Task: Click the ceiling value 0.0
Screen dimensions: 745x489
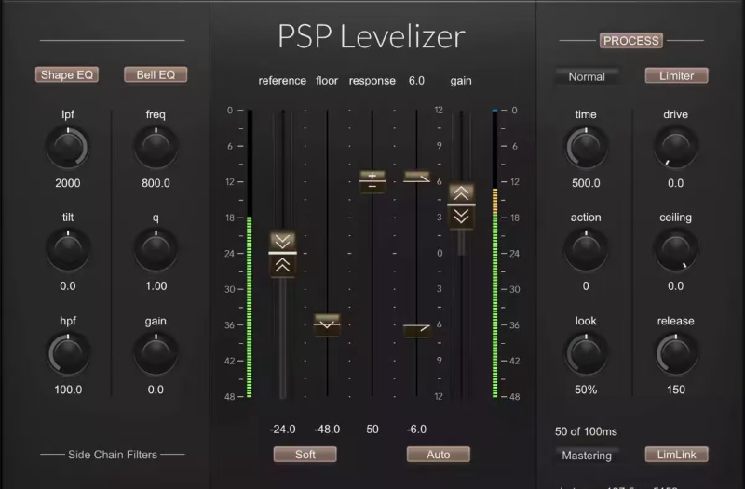Action: (676, 286)
